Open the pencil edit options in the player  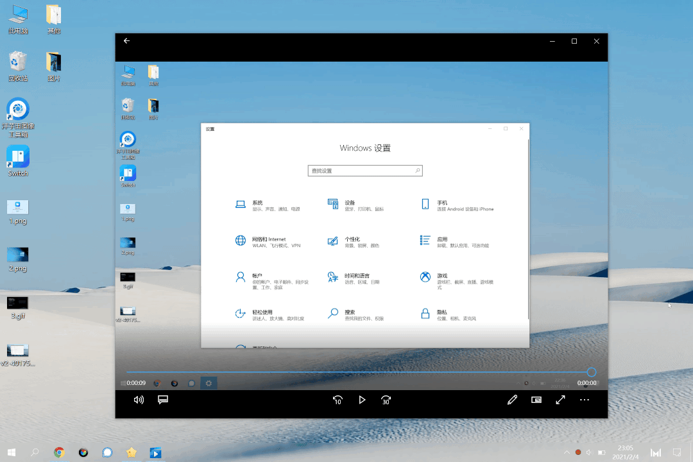click(512, 400)
